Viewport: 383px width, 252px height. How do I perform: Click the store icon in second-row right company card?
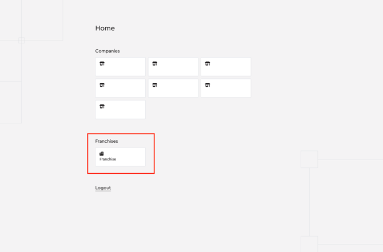208,85
